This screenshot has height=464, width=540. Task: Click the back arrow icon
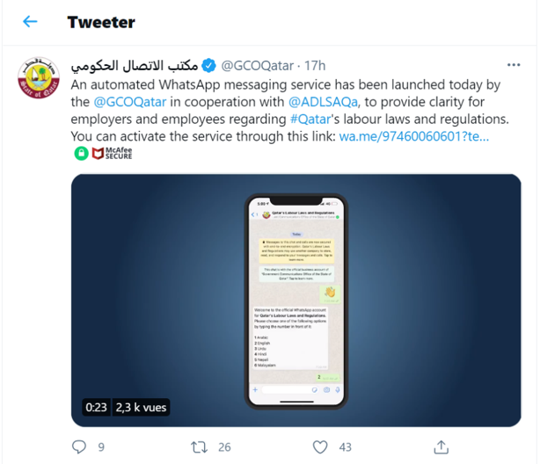click(x=31, y=22)
